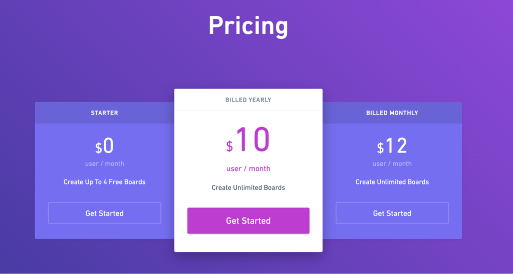Select the Starter plan header

[104, 113]
